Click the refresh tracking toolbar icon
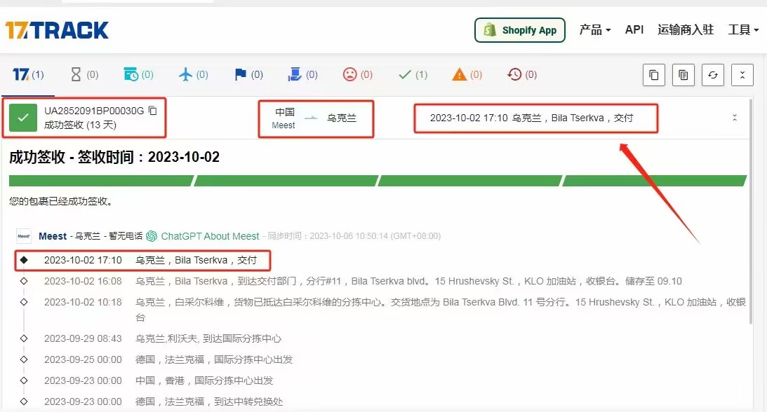 tap(713, 75)
